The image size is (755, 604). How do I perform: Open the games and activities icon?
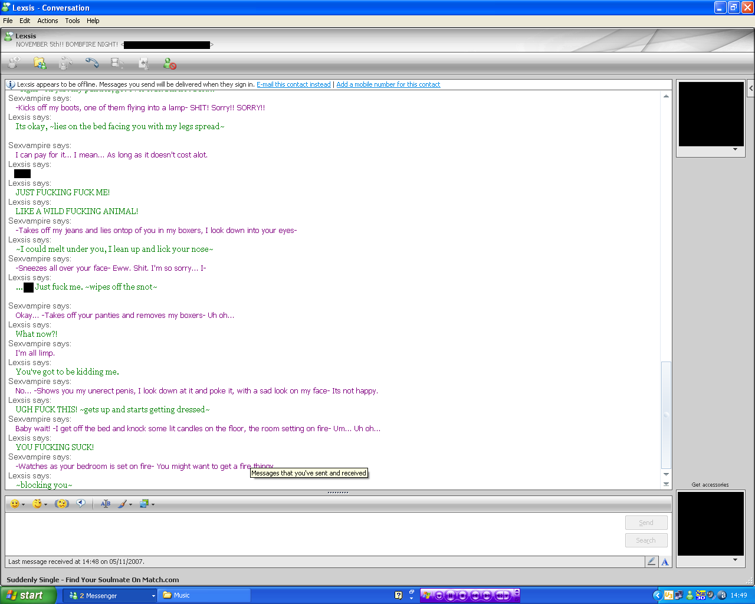[143, 63]
